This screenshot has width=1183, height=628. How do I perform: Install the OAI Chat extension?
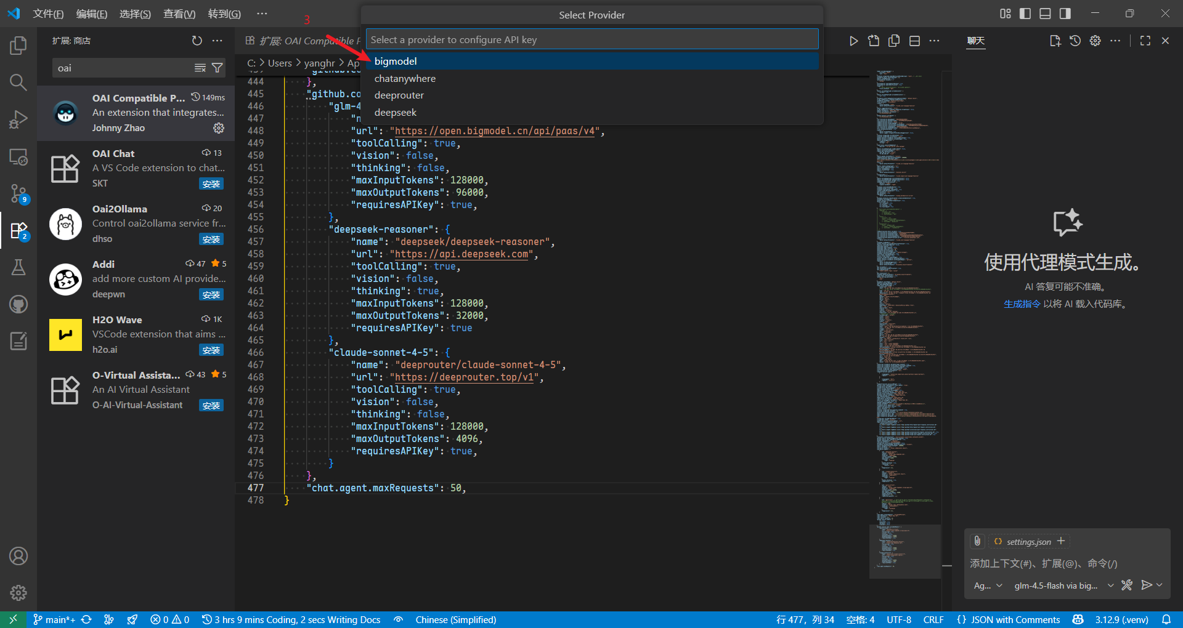(211, 183)
